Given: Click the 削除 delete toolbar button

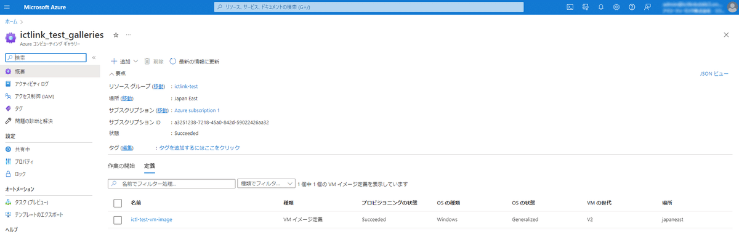Looking at the screenshot, I should [x=154, y=62].
